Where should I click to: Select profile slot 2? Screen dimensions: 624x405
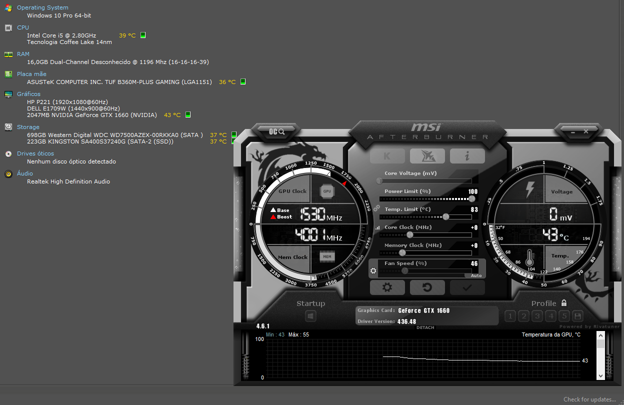pyautogui.click(x=523, y=316)
